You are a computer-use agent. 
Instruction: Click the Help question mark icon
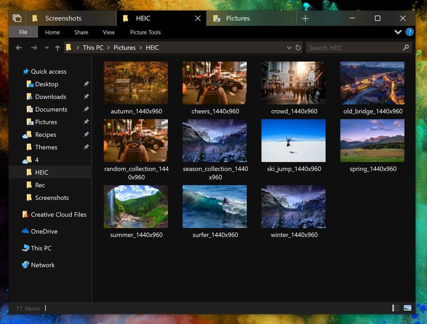409,32
